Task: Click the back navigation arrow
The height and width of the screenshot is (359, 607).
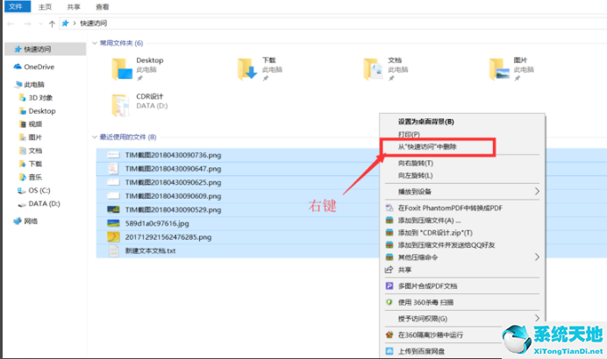Action: [x=11, y=24]
